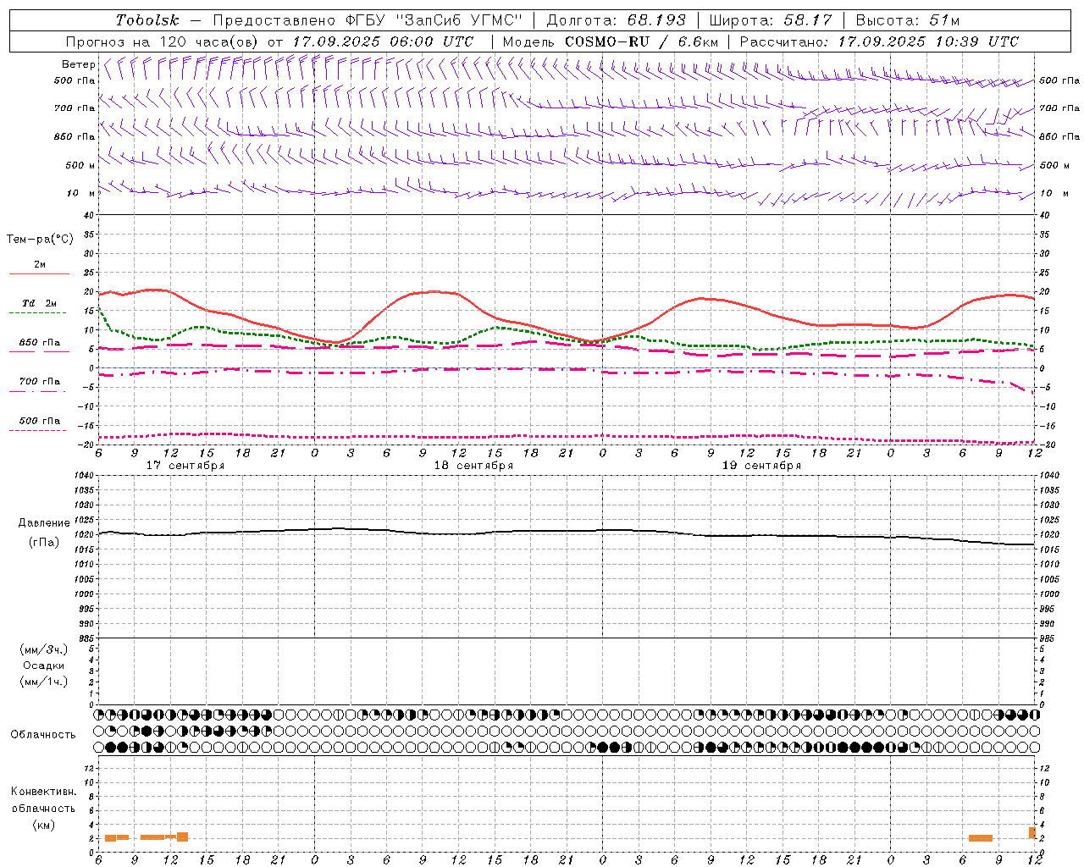The image size is (1084, 867).
Task: Click the "Давление" pressure panel label
Action: point(44,523)
